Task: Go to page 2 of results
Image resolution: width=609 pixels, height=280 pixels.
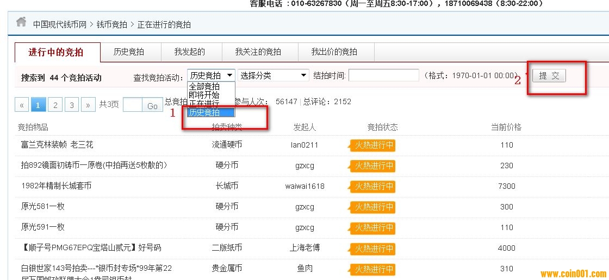Action: coord(55,105)
